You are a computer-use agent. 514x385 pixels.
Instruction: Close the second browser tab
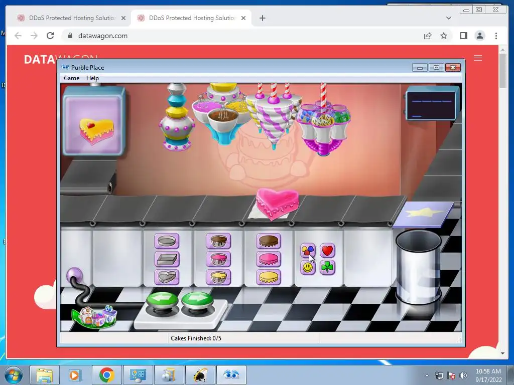(243, 18)
